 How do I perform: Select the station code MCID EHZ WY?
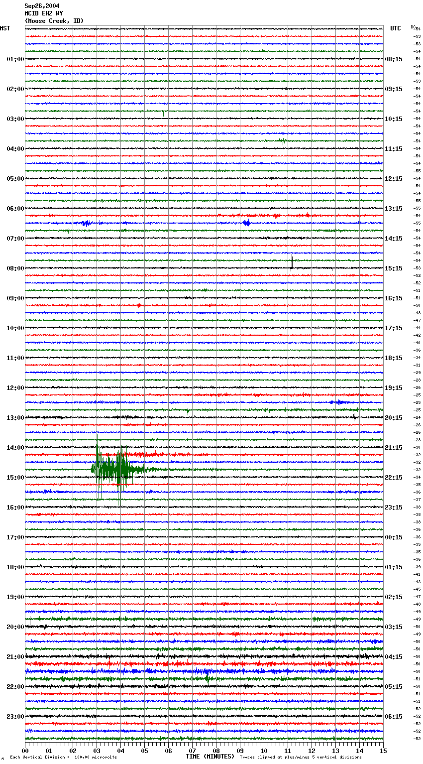pos(44,13)
